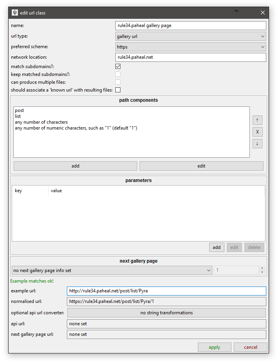278x364 pixels.
Task: Click the 'Example matches ok!' status text
Action: [x=32, y=281]
